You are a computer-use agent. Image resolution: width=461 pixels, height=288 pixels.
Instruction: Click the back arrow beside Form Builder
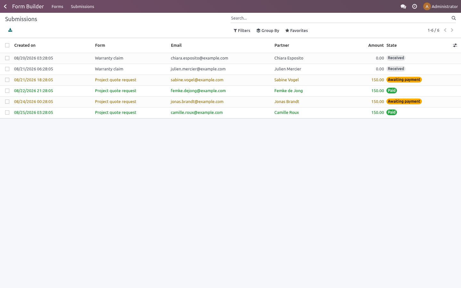tap(5, 6)
